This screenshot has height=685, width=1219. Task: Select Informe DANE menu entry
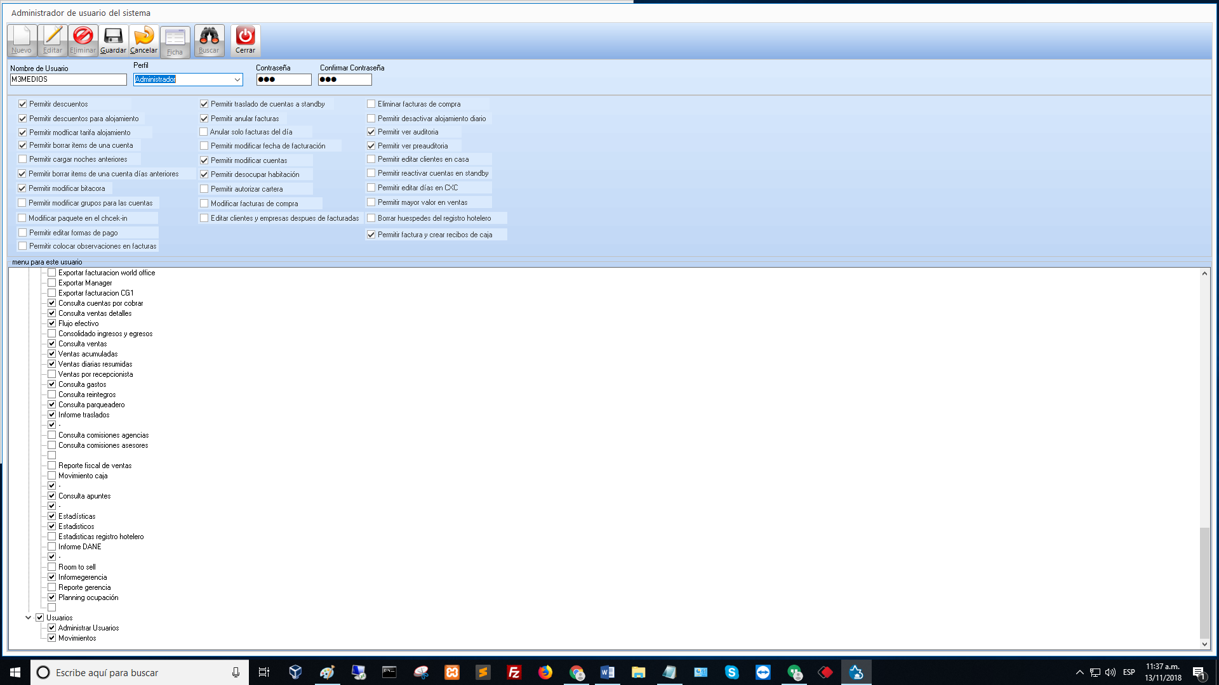coord(79,547)
